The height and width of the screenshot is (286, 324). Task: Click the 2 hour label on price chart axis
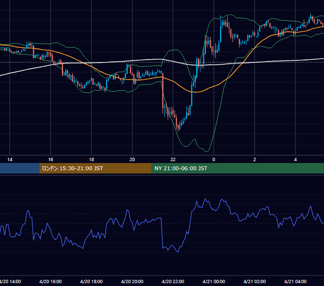point(254,160)
